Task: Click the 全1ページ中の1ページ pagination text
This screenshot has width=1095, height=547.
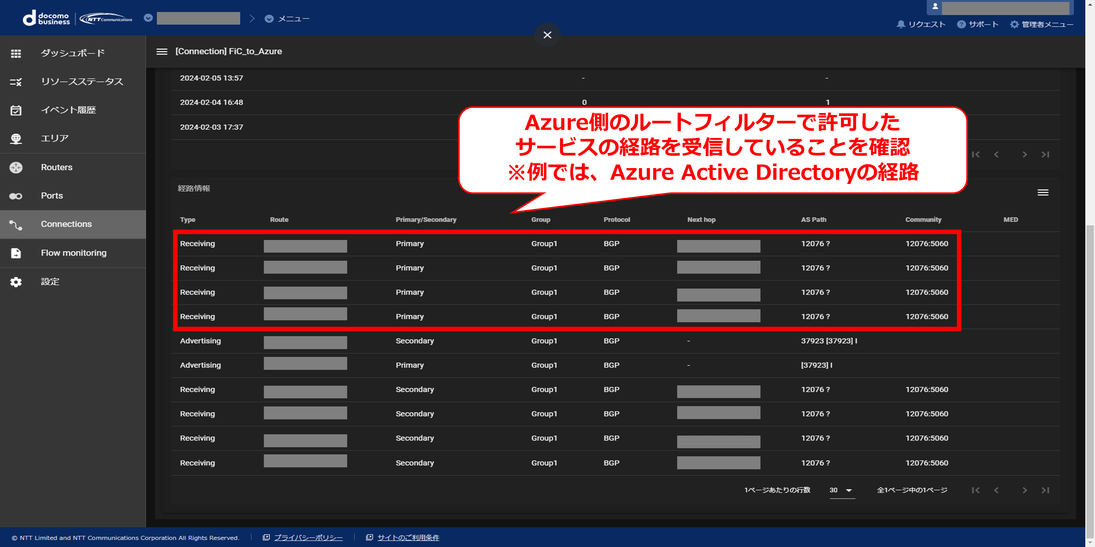Action: [912, 490]
